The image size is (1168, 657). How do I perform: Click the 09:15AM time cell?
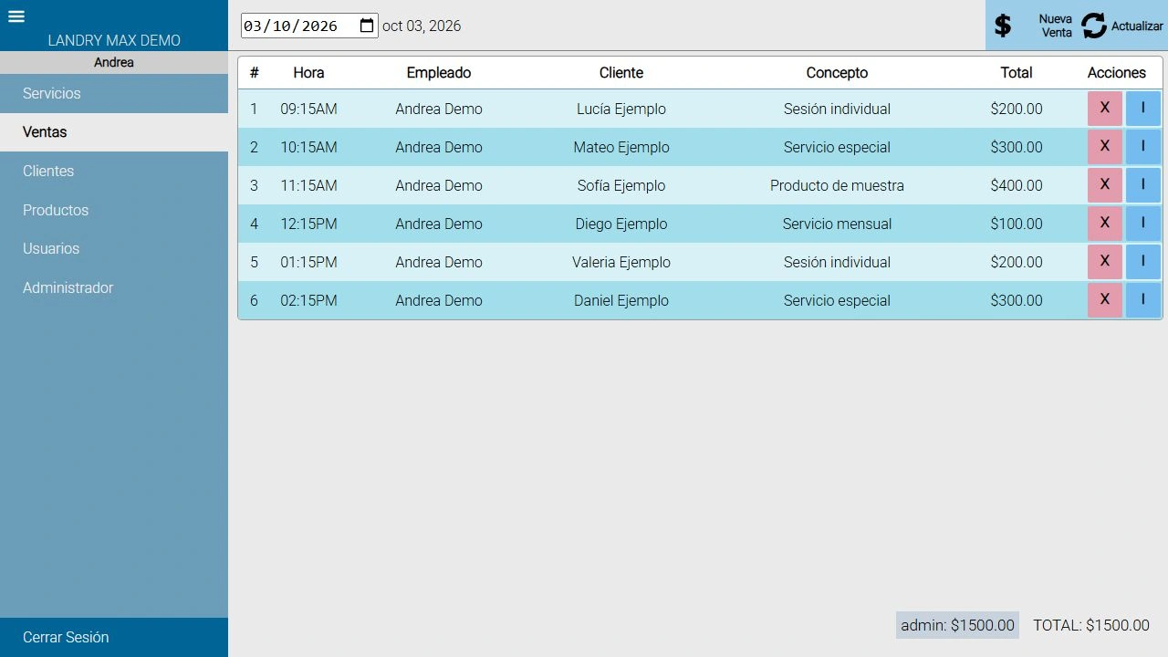pos(308,109)
